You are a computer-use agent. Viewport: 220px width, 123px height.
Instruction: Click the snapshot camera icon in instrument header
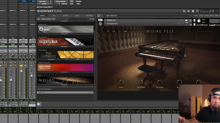(186, 20)
